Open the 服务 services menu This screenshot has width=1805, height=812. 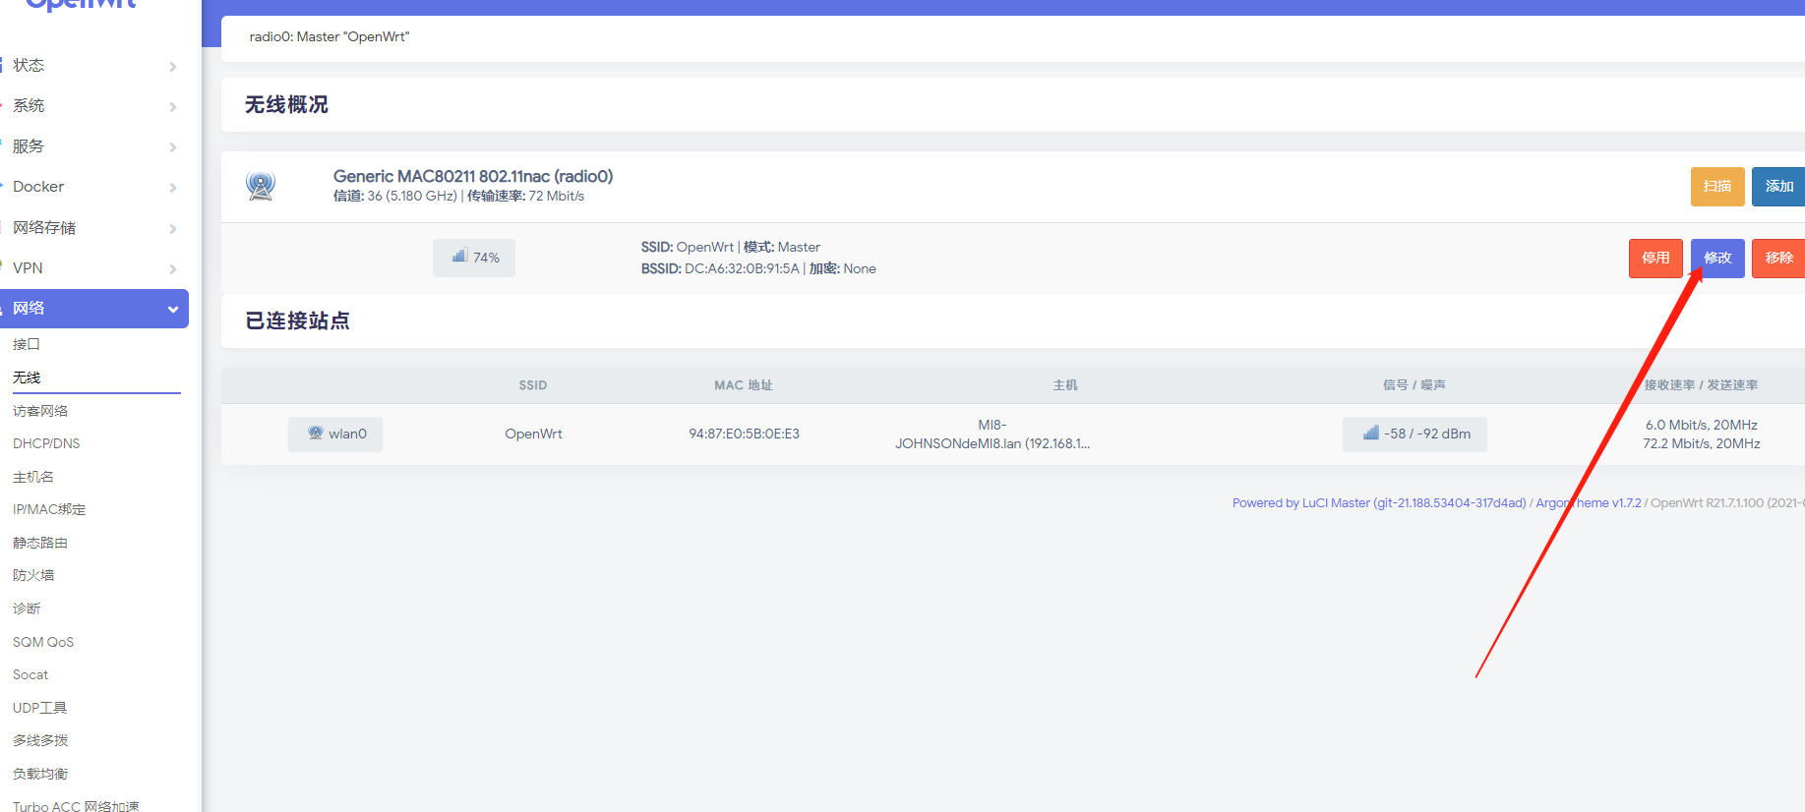(x=93, y=146)
